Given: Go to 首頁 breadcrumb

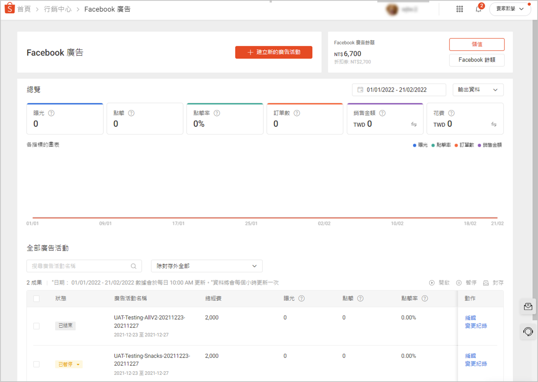Looking at the screenshot, I should click(24, 9).
